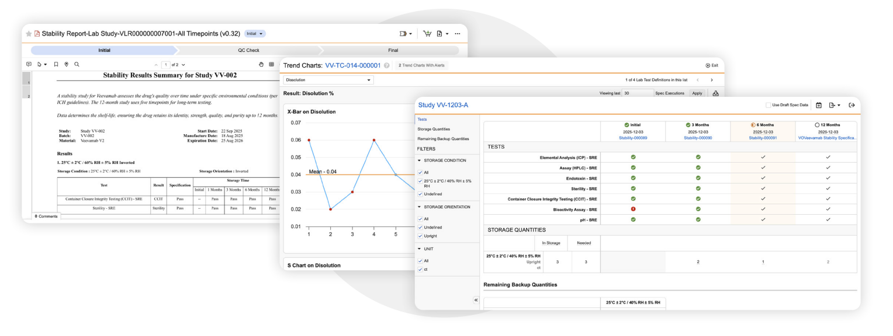Screen dimensions: 893x336
Task: Enable the Use Draft Spec Data checkbox
Action: point(769,105)
